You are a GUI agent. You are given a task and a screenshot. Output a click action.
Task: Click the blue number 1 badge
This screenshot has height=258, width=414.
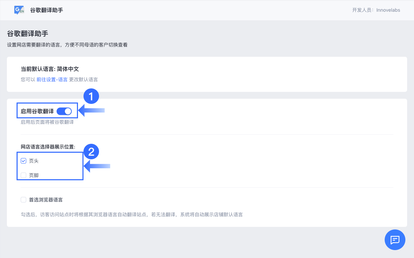pyautogui.click(x=91, y=97)
